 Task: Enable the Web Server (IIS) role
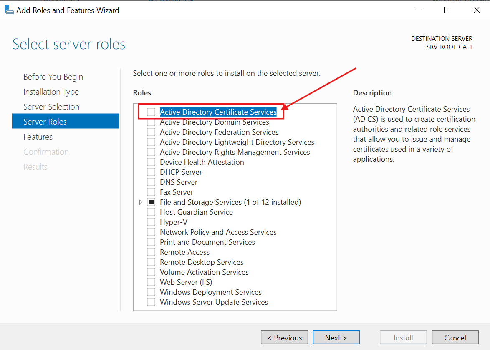pyautogui.click(x=151, y=282)
